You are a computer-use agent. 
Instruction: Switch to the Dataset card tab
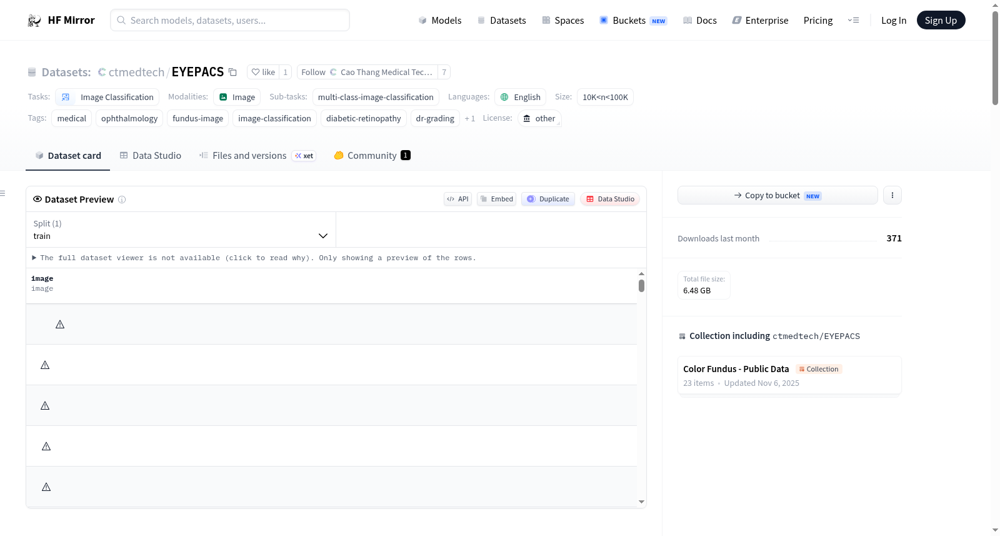point(68,156)
